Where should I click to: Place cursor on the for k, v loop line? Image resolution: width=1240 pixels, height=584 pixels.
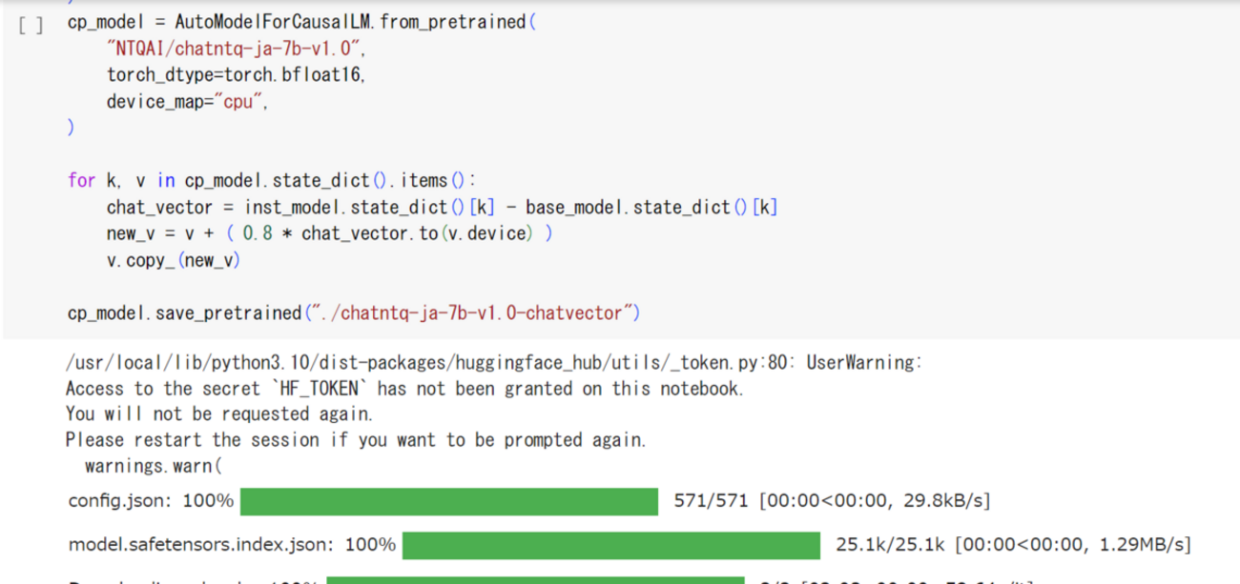point(272,180)
